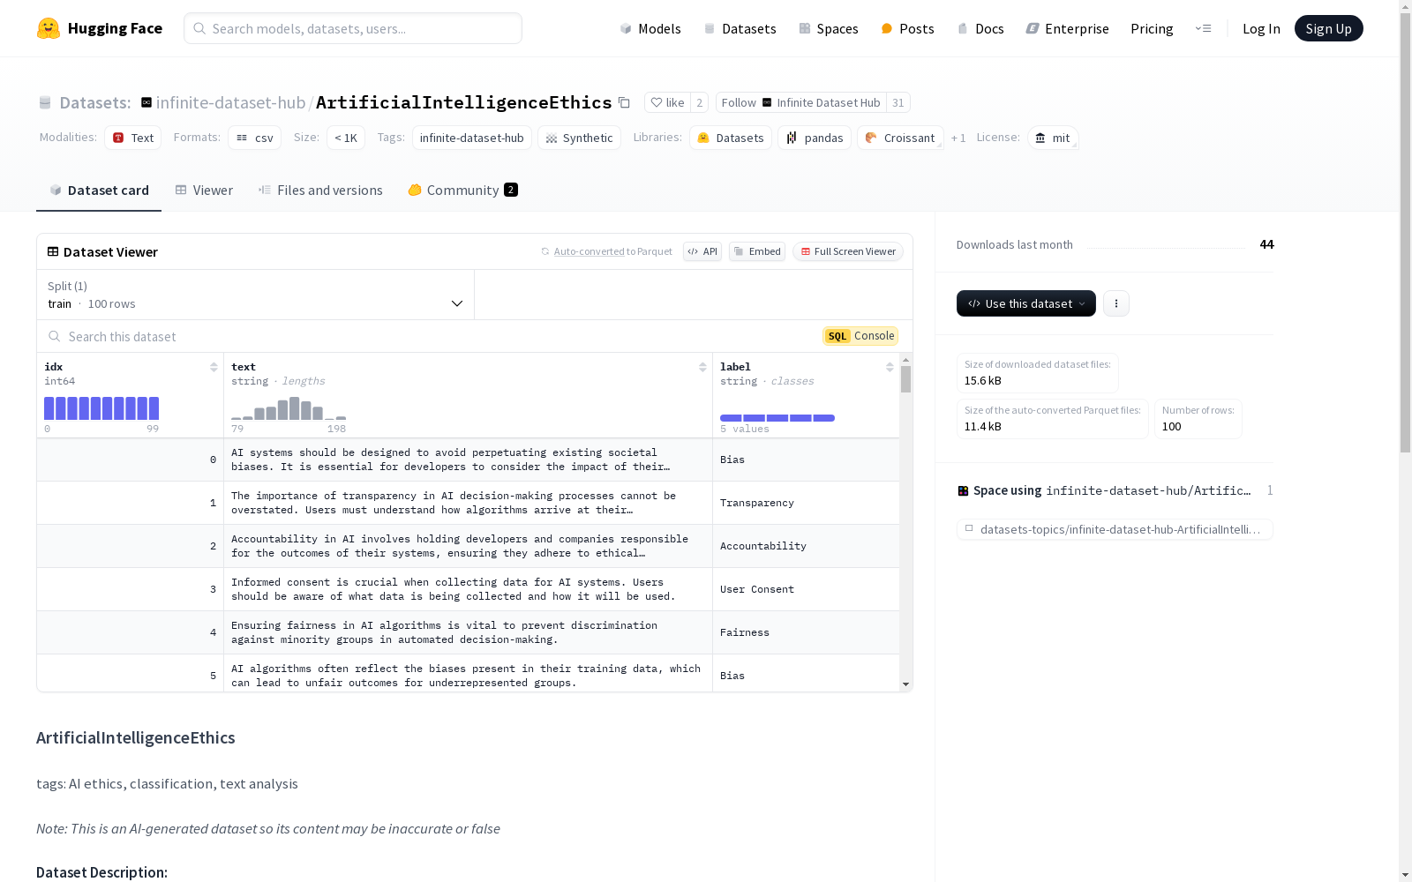Switch to the Files and versions tab
This screenshot has width=1412, height=882.
pos(320,190)
